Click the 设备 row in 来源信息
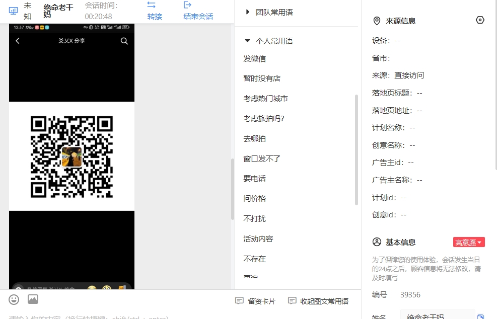 pos(386,41)
